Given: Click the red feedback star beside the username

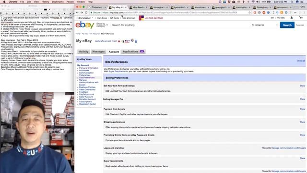Looking at the screenshot, I should [x=119, y=41].
